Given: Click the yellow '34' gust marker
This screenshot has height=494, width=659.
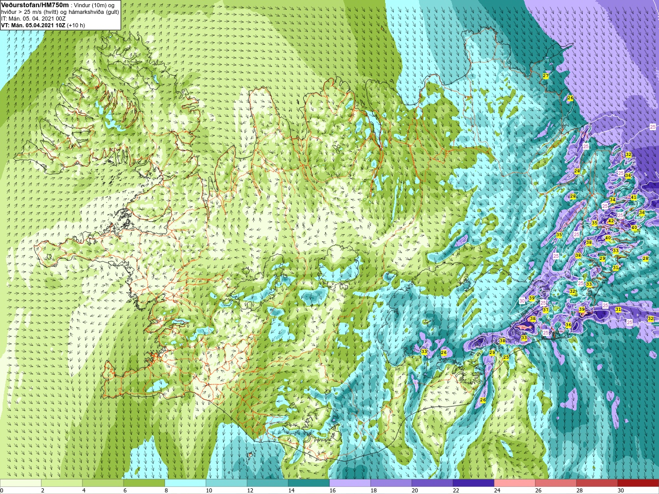Looking at the screenshot, I should [612, 200].
